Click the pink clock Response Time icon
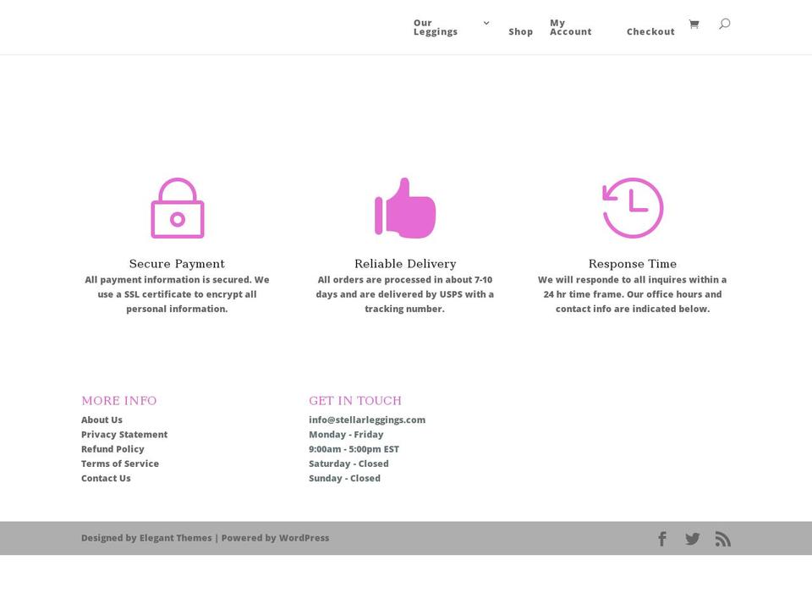This screenshot has height=609, width=812. (633, 208)
